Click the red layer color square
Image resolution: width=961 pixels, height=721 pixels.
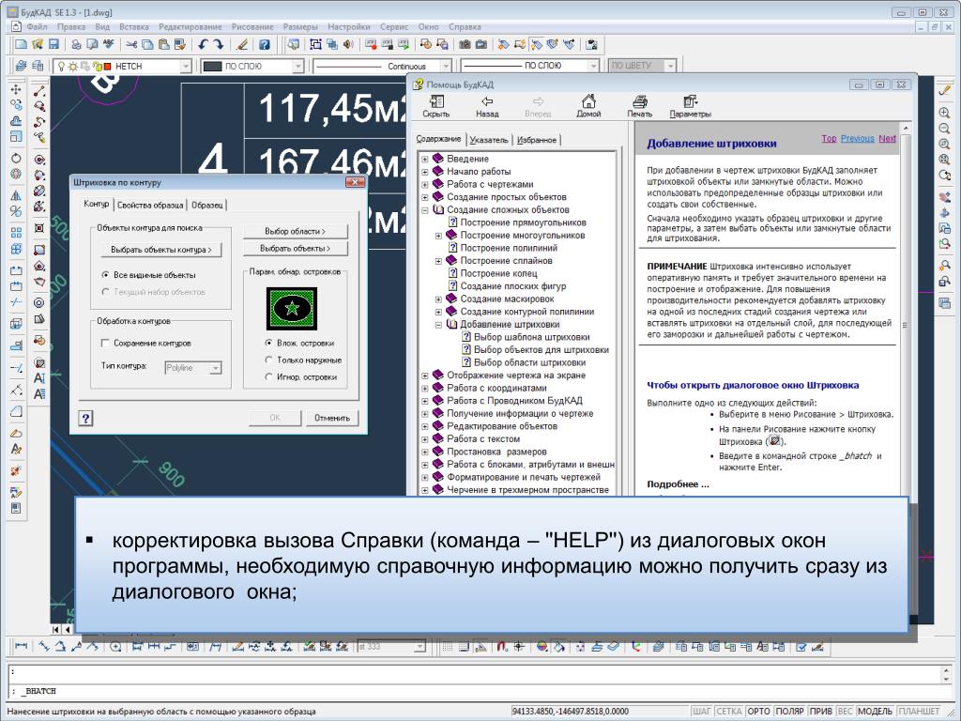(108, 67)
